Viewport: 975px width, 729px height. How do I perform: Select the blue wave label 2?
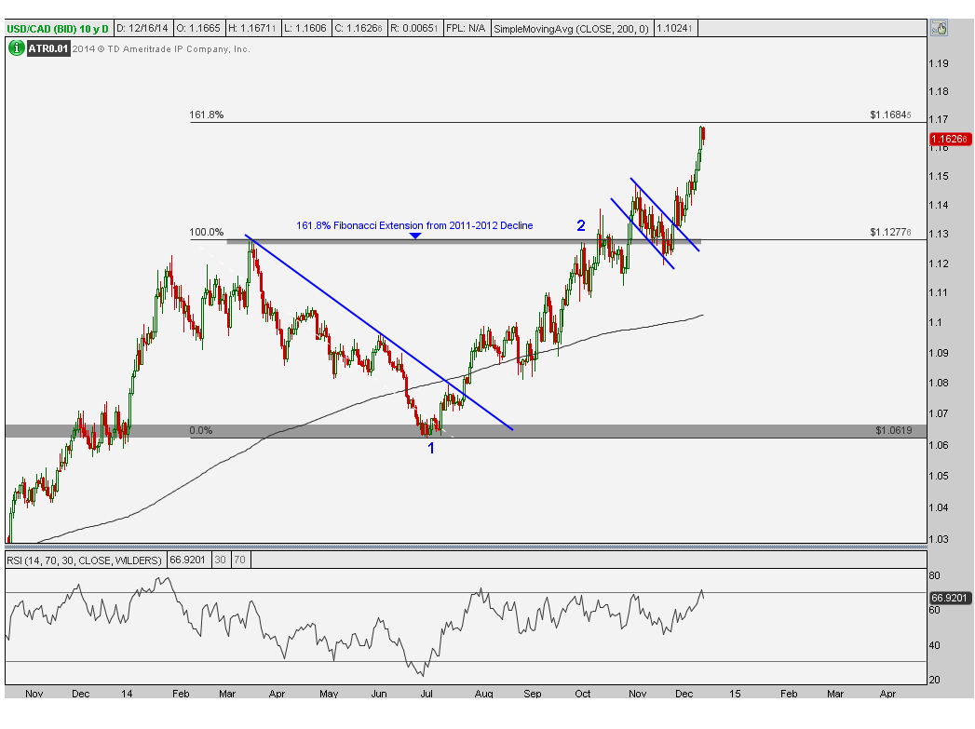pyautogui.click(x=581, y=225)
